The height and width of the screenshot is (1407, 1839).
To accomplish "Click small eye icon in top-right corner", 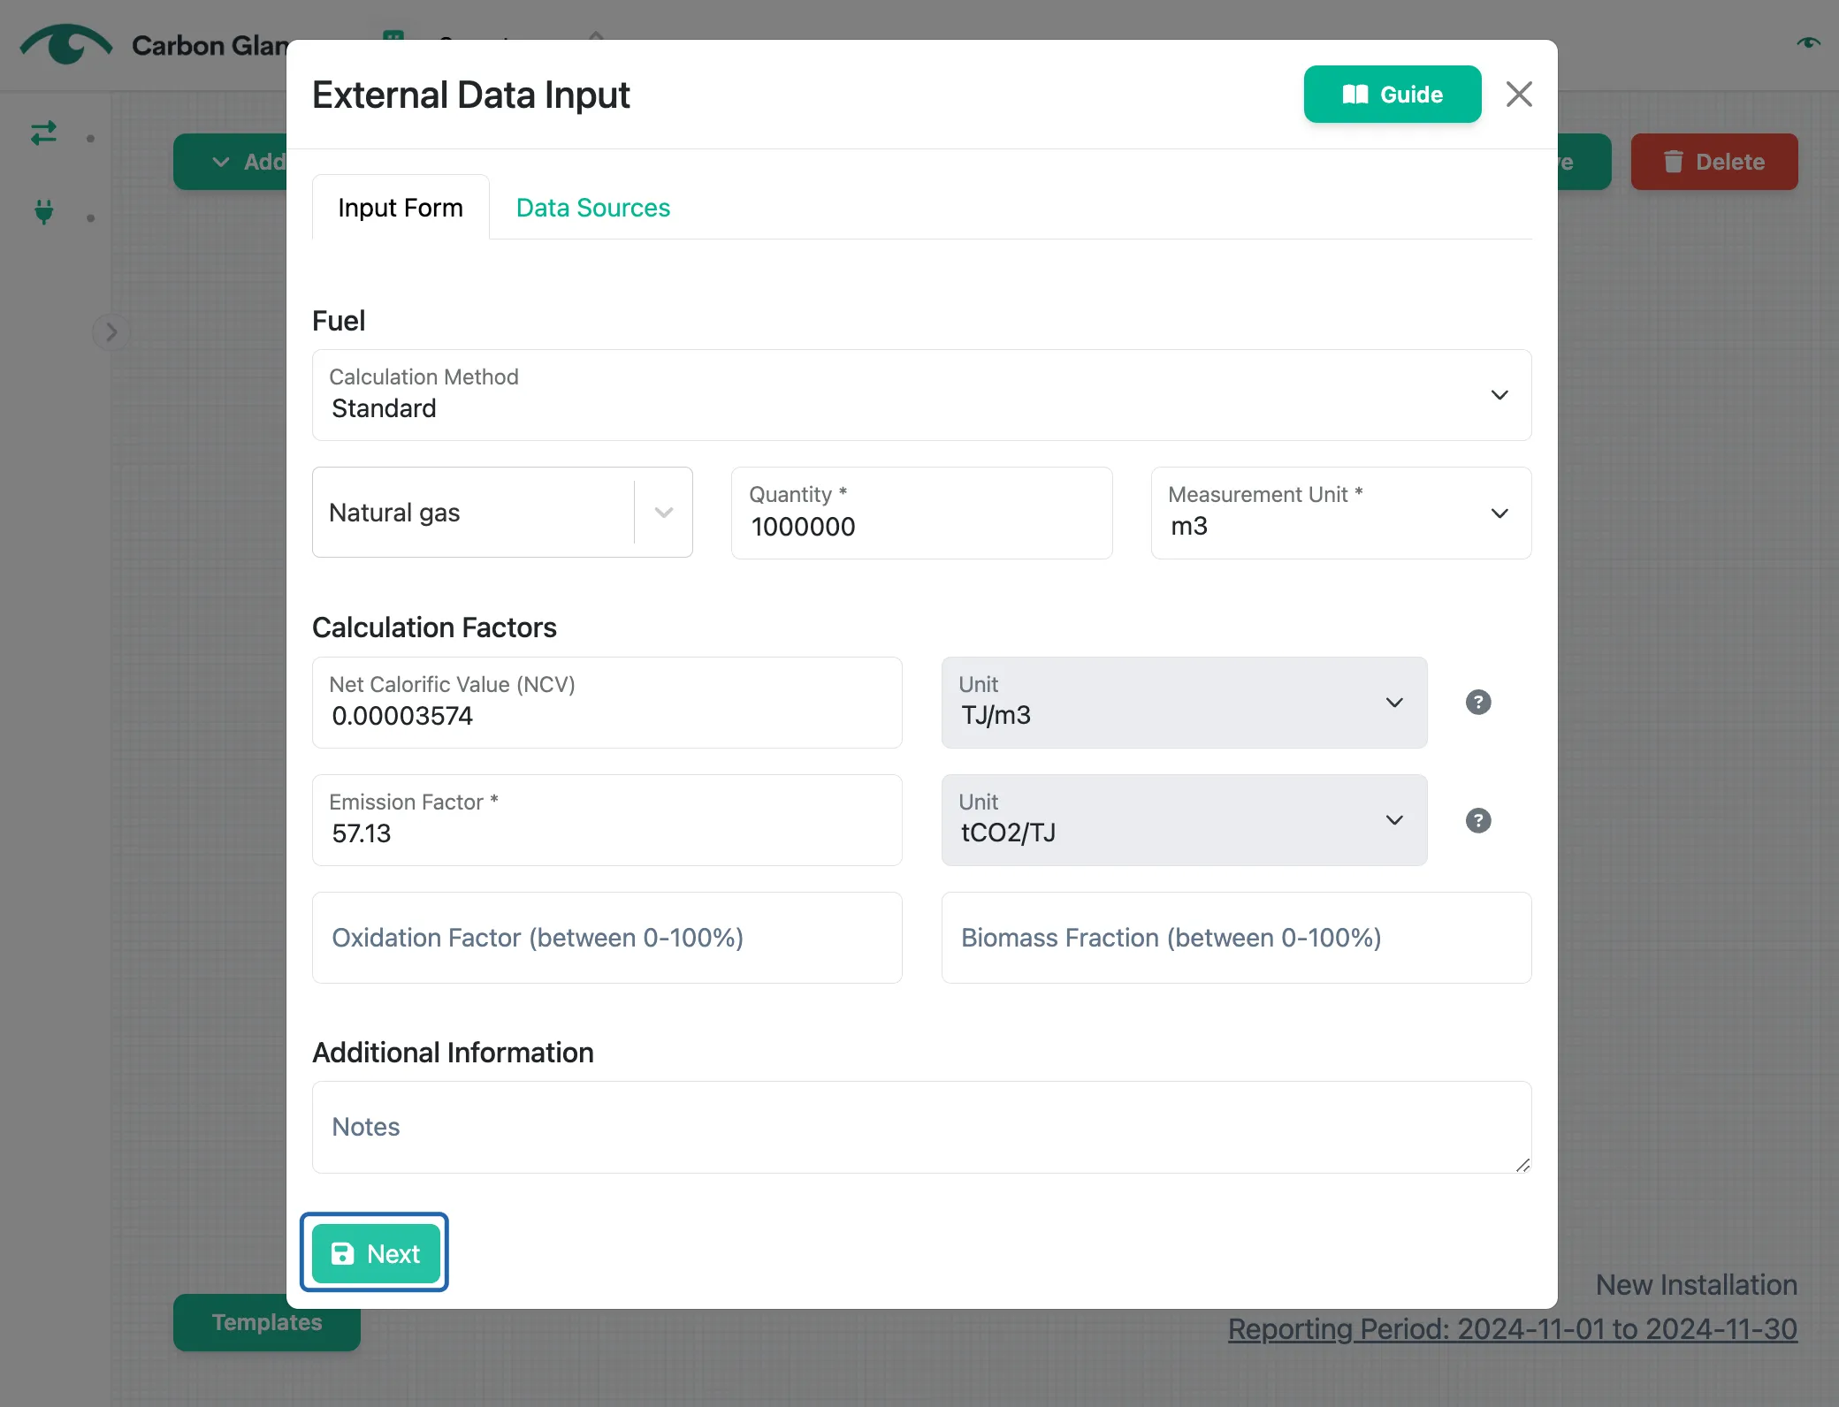I will (x=1808, y=42).
